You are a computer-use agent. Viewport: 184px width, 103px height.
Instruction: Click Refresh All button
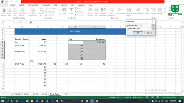41,12
